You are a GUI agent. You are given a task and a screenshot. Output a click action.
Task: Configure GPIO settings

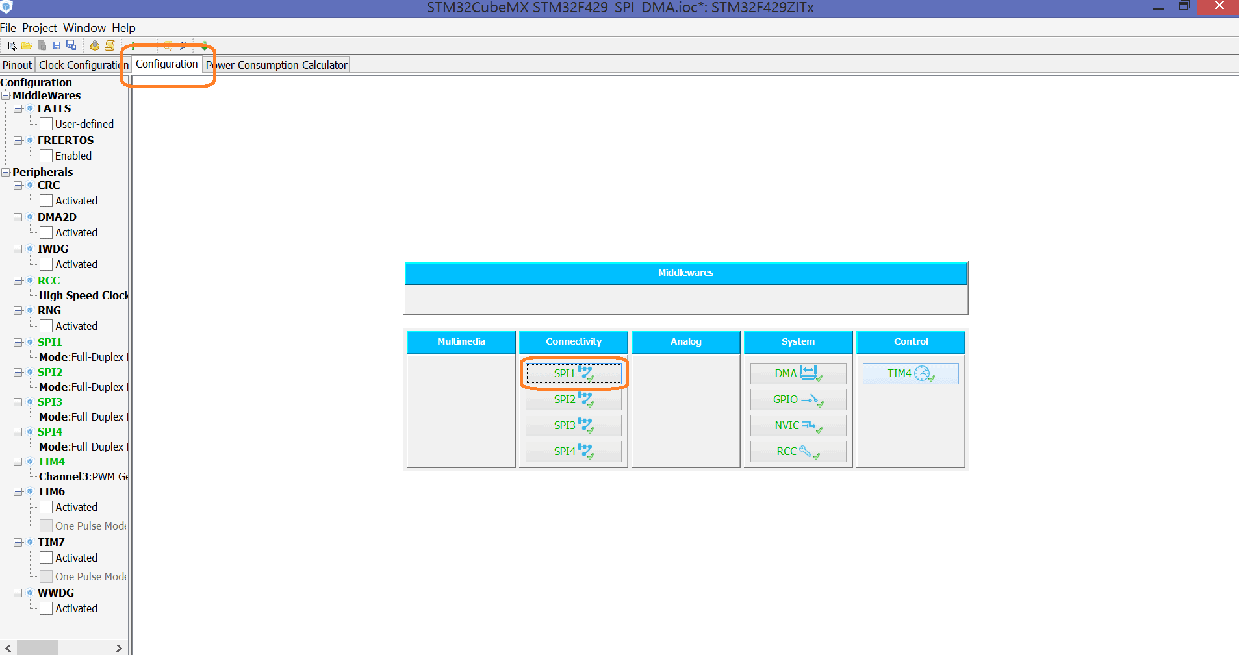coord(797,399)
